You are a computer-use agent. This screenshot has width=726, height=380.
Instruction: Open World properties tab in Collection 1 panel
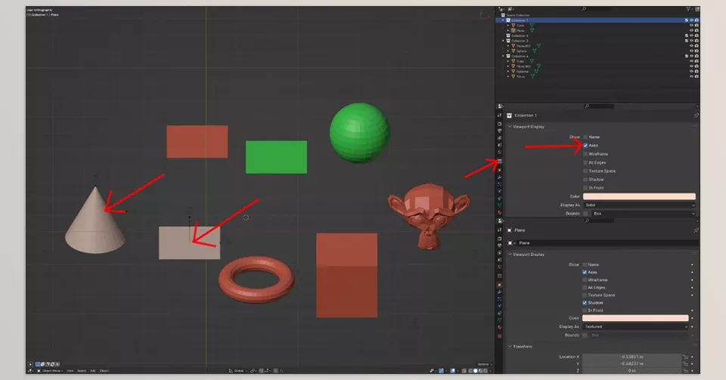click(x=499, y=152)
